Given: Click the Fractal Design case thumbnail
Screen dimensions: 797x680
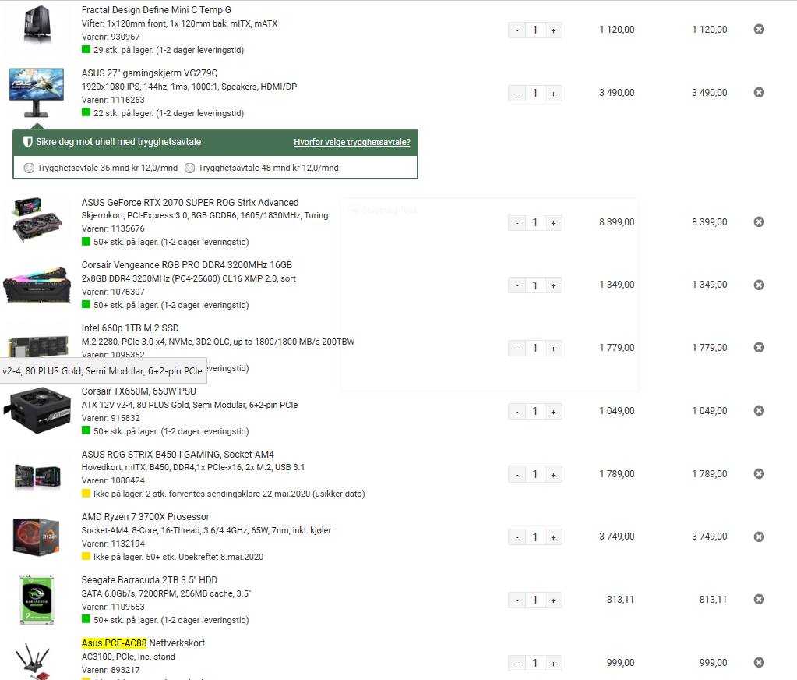Looking at the screenshot, I should tap(37, 24).
